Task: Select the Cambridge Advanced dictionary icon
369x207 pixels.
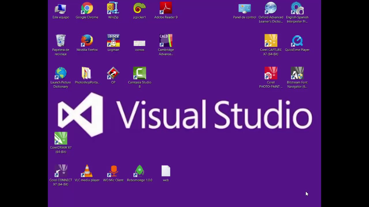Action: tap(166, 41)
